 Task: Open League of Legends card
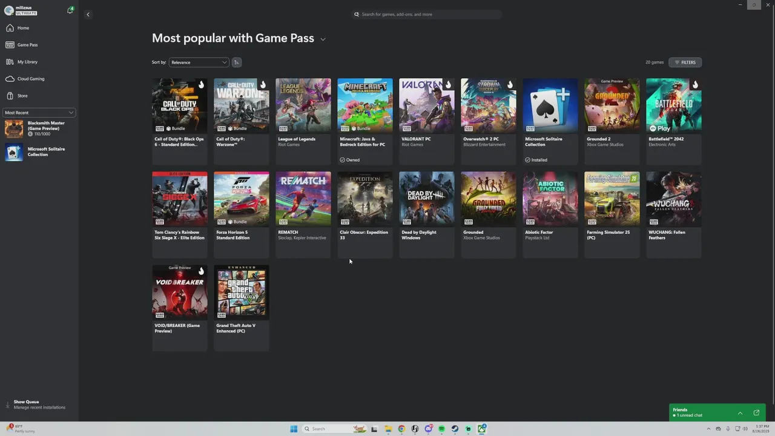click(x=303, y=121)
